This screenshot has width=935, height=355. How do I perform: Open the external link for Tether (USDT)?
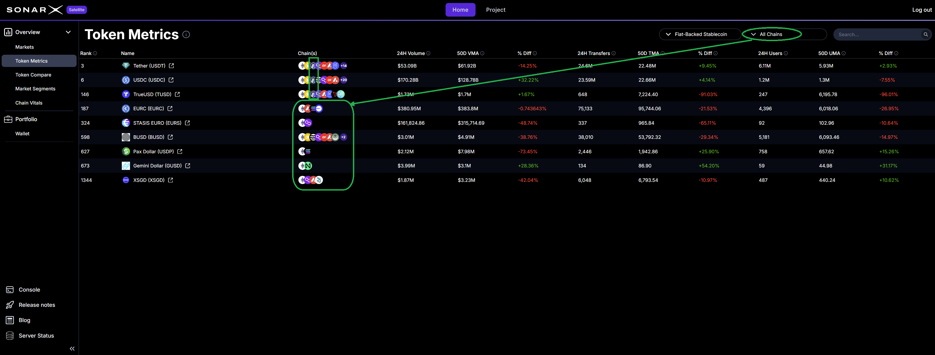(x=171, y=66)
